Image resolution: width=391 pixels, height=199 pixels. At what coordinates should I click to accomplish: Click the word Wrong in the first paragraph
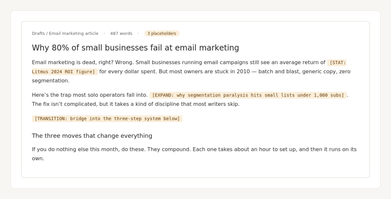[124, 62]
